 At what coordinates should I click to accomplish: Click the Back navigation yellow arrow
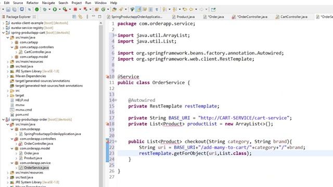click(191, 9)
